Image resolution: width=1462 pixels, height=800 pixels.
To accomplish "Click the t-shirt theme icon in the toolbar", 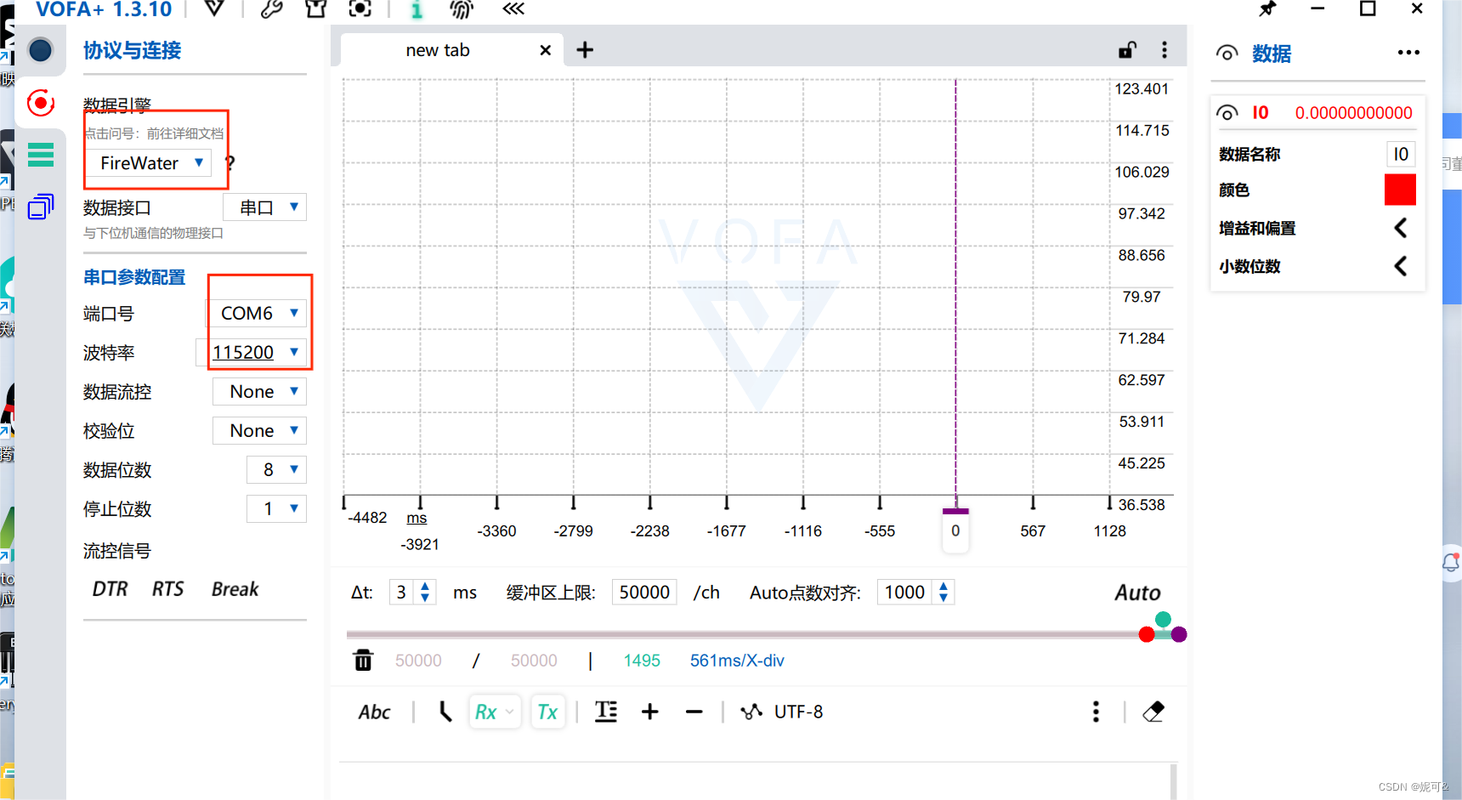I will pyautogui.click(x=315, y=9).
